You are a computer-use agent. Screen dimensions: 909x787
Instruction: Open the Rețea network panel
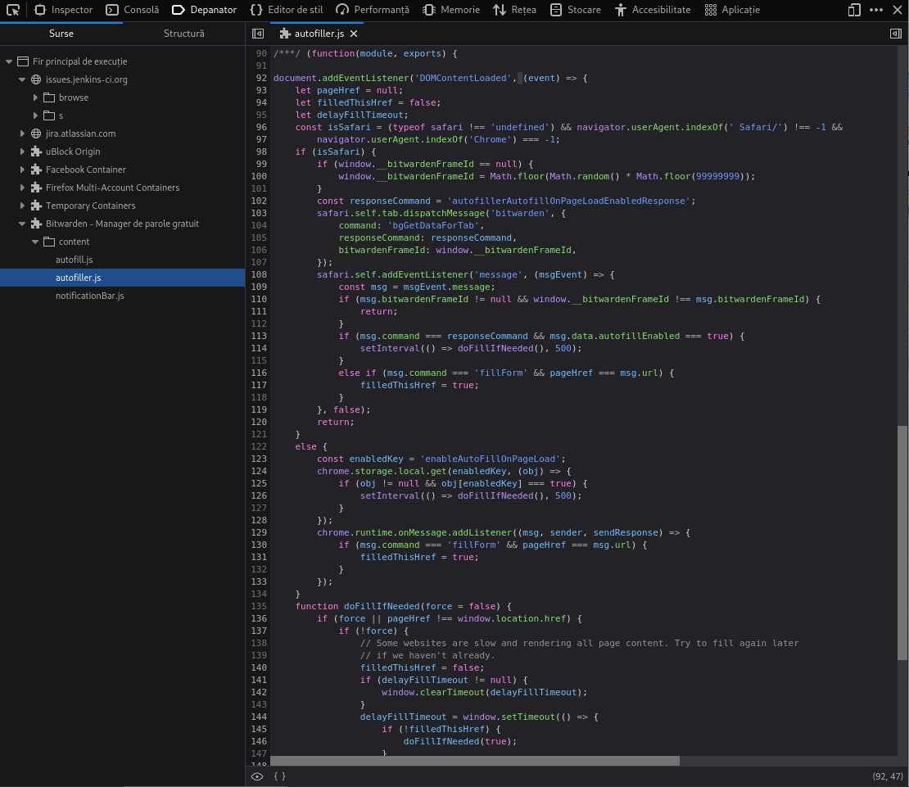(514, 10)
